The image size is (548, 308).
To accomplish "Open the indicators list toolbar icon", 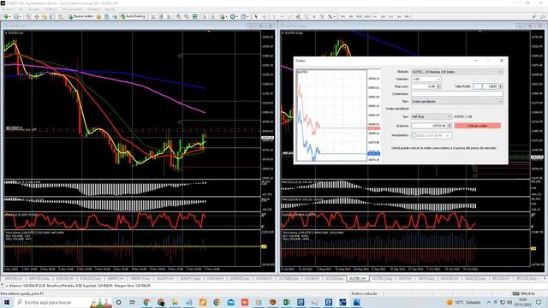I will [223, 16].
